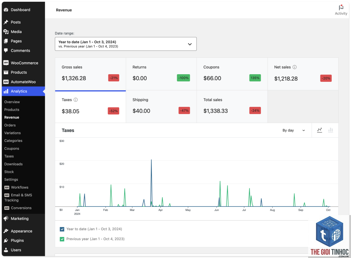Image resolution: width=351 pixels, height=258 pixels.
Task: Click the Analytics bar chart icon
Action: point(6,91)
